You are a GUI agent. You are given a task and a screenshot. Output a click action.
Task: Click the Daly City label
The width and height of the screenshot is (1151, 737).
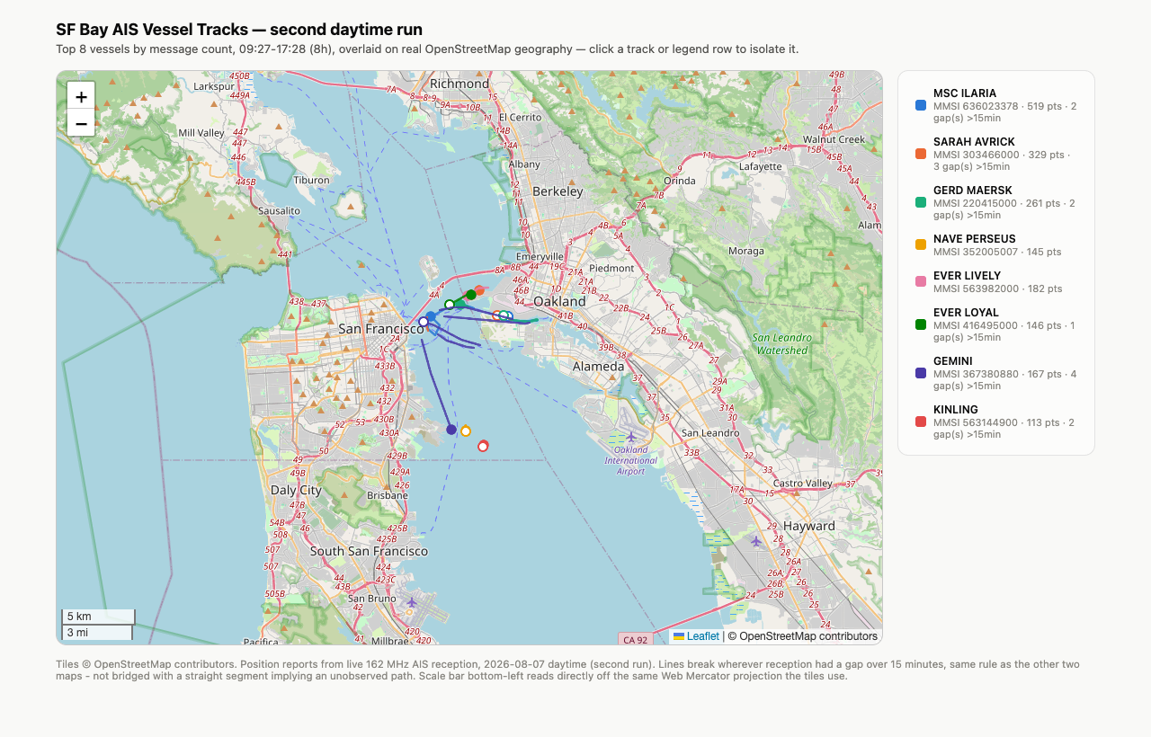(x=296, y=491)
